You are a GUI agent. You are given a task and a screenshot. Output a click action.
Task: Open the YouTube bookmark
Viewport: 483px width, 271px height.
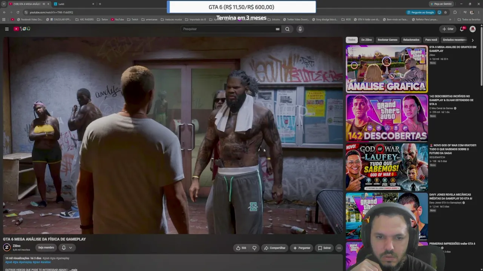117,20
